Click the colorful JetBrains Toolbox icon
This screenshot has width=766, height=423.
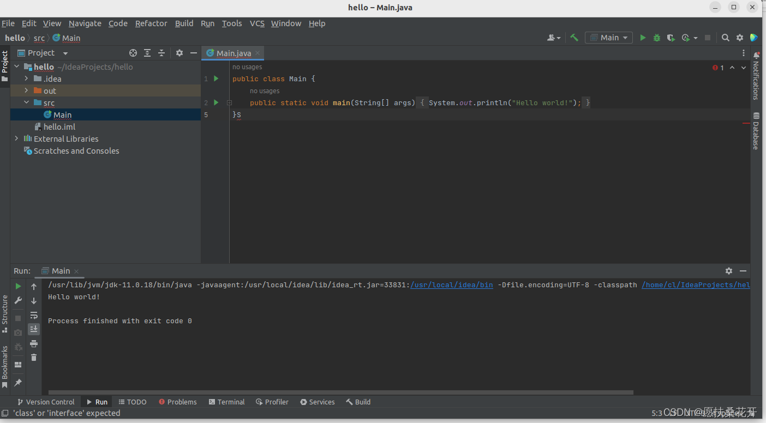pos(754,38)
